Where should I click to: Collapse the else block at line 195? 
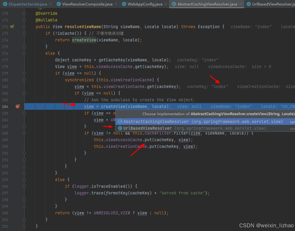point(24,180)
